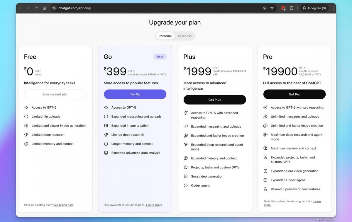Click the Try Go button

(x=135, y=94)
